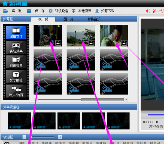Screen dimensions: 164x144
Task: Click the 00:00:30 mark on timeline ruler
Action: point(60,143)
